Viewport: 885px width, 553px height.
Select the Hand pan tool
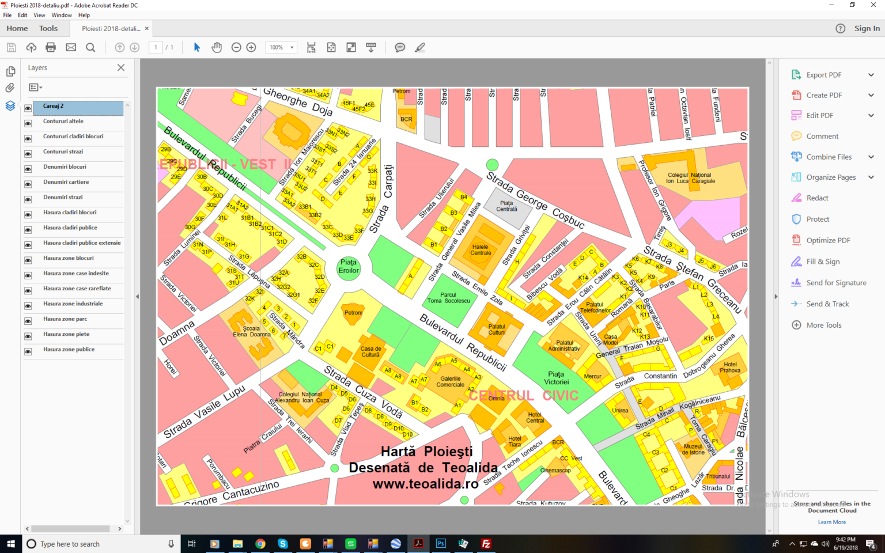pos(217,47)
